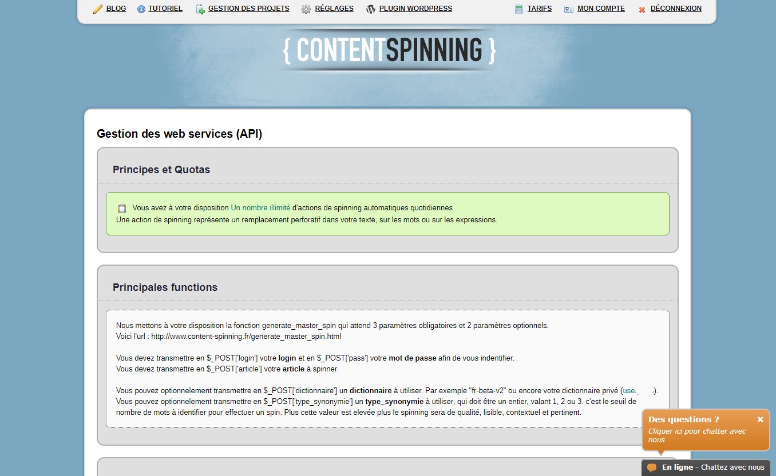
Task: Open the Tutoriel menu item
Action: 165,9
